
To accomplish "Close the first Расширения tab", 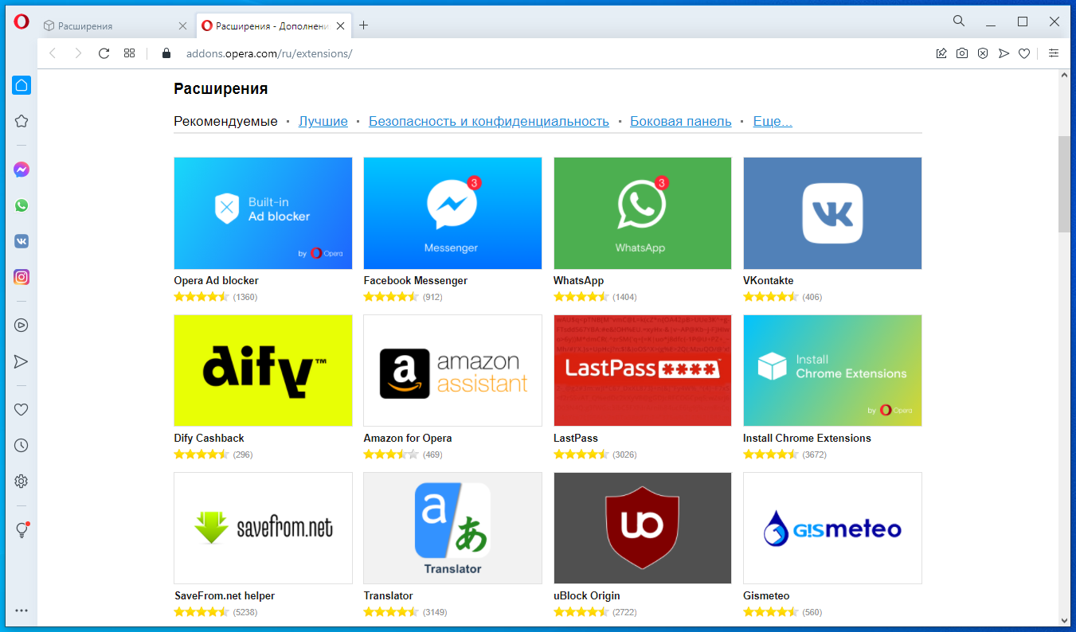I will pyautogui.click(x=182, y=25).
